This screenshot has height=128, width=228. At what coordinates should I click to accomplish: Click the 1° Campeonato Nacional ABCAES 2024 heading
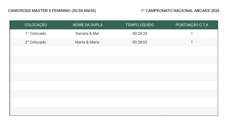tap(180, 11)
